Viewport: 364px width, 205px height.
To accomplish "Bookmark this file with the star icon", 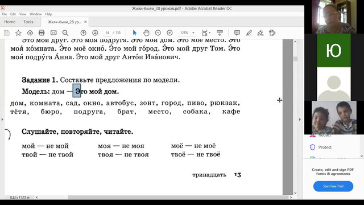I will click(x=18, y=33).
